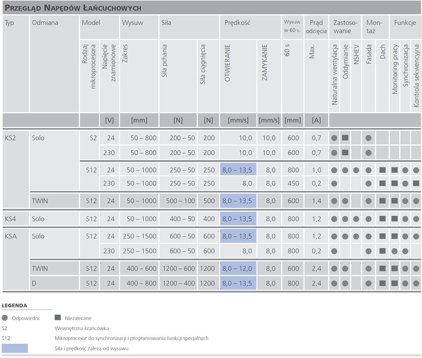Click the Funkcje column header
The width and height of the screenshot is (422, 358).
click(405, 23)
